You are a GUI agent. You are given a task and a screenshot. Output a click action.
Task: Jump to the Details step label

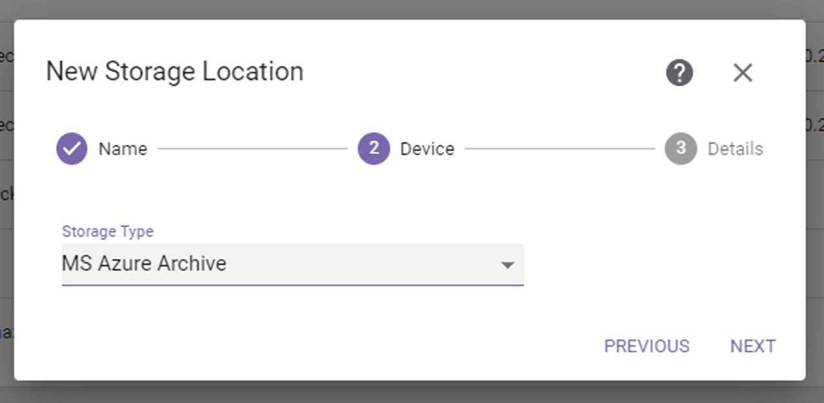735,149
